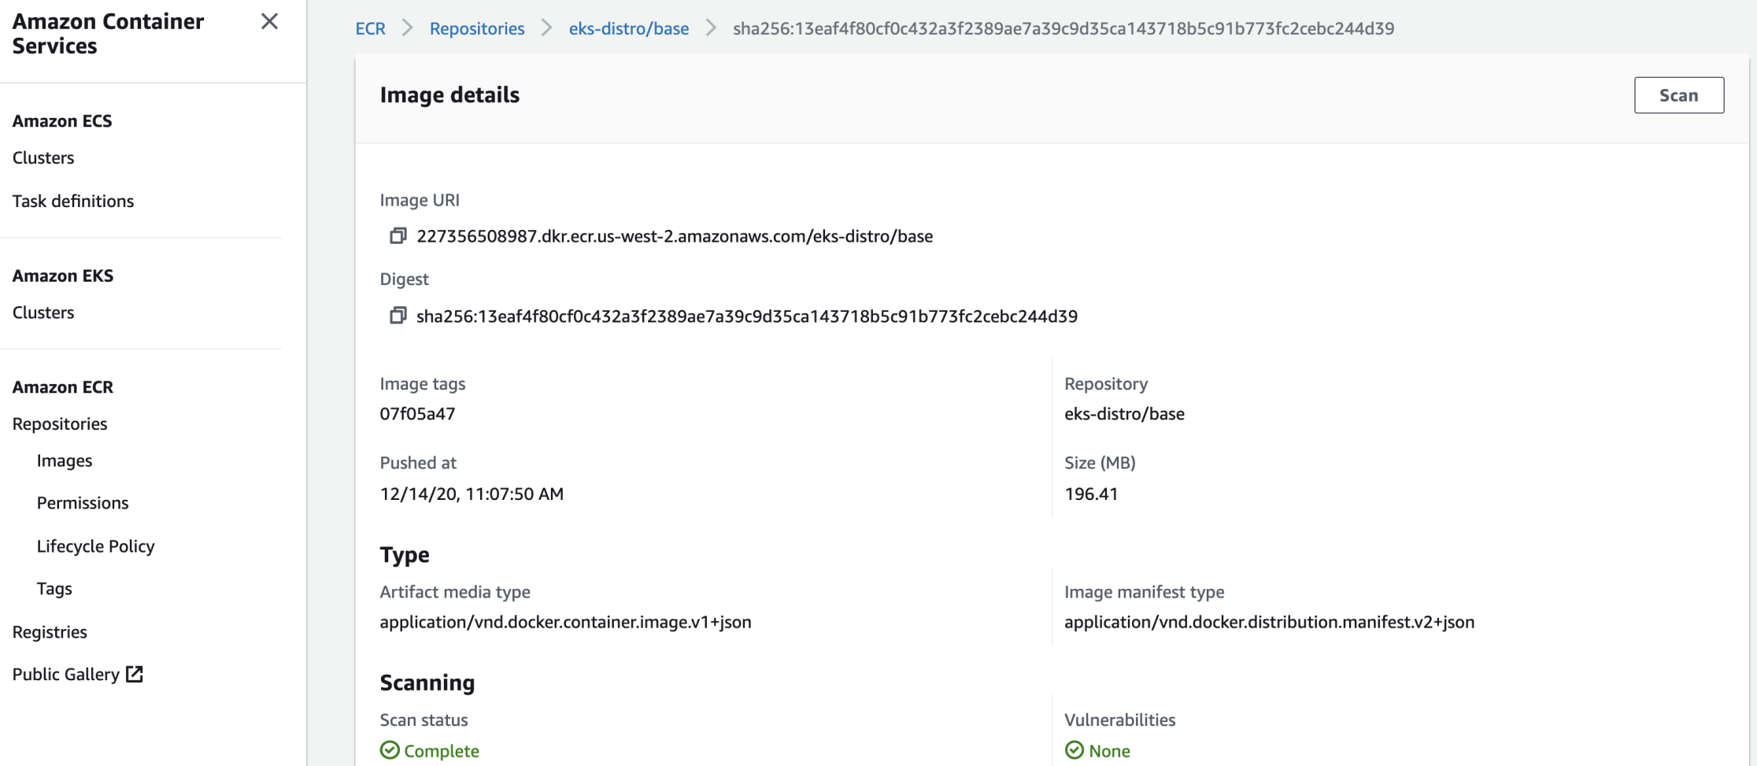Copy the Digest value using the copy icon

(x=398, y=315)
